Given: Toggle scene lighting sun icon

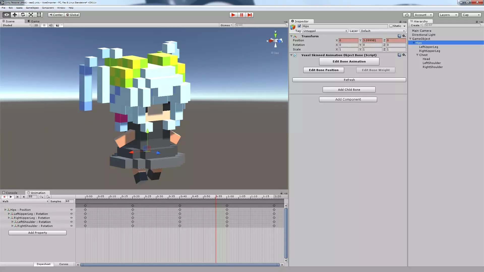Looking at the screenshot, I should pos(44,25).
